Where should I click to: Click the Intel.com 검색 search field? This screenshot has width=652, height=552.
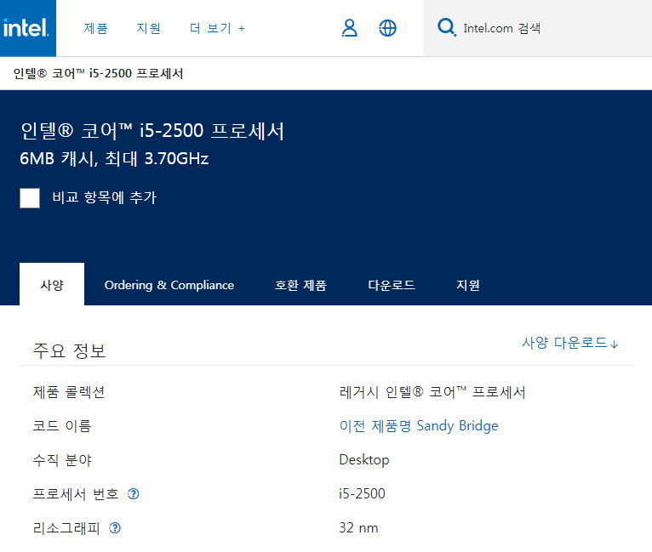click(x=538, y=28)
